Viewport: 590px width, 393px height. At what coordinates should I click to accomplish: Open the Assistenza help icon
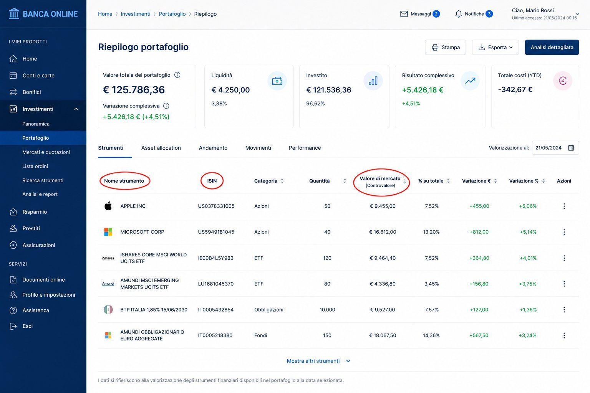(13, 310)
